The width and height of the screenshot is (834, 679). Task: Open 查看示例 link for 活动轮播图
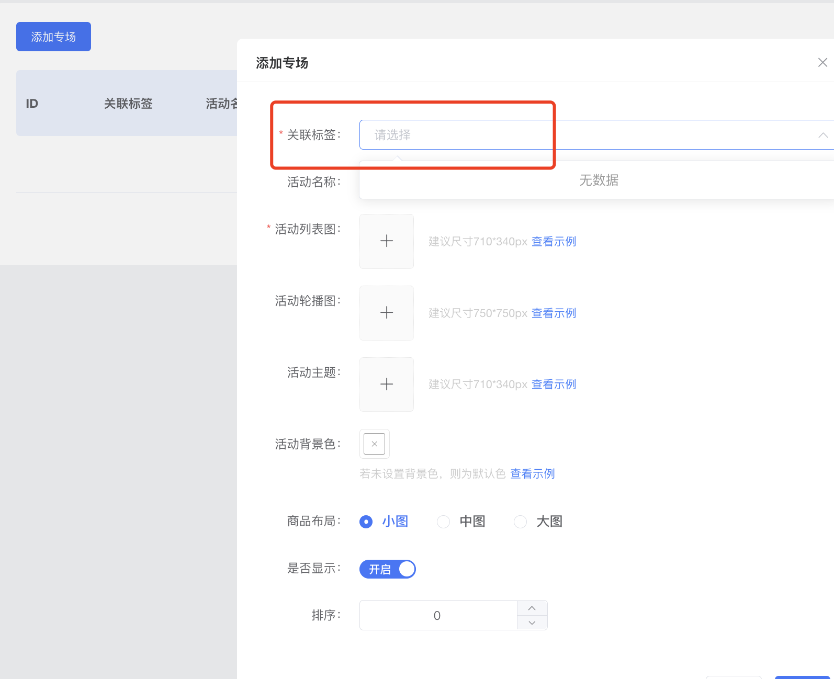[x=554, y=313]
